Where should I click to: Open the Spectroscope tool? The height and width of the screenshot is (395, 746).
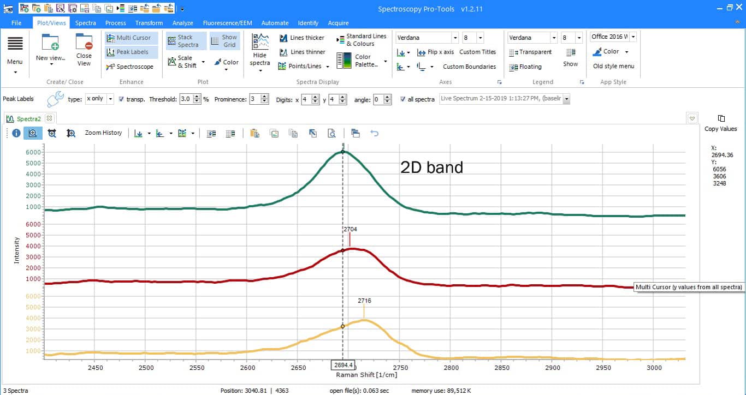(131, 67)
